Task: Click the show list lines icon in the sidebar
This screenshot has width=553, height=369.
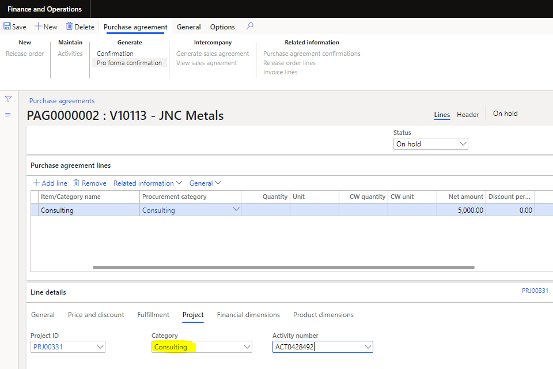Action: pyautogui.click(x=9, y=115)
